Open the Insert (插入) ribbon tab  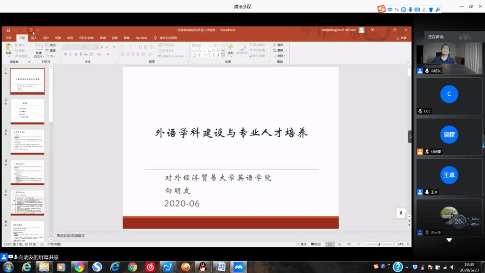(34, 38)
